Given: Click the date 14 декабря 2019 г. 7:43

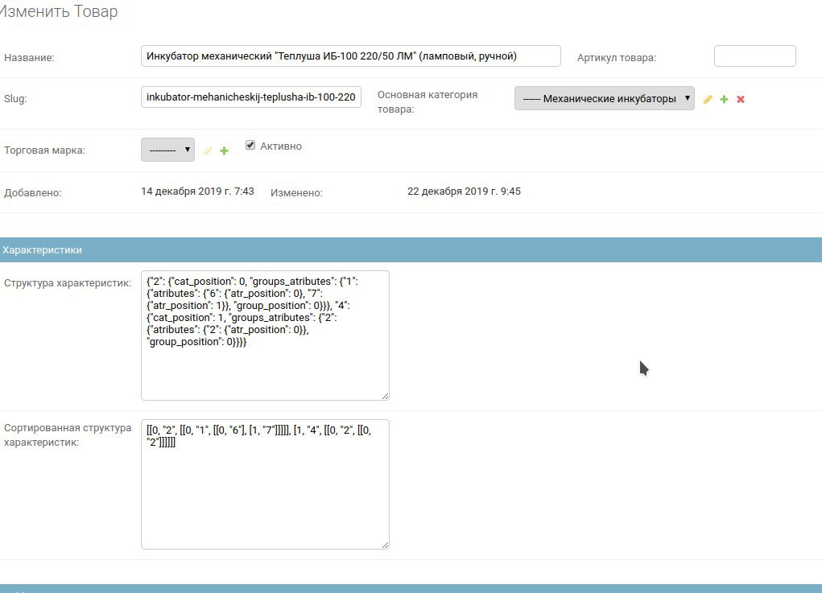Looking at the screenshot, I should pos(197,191).
